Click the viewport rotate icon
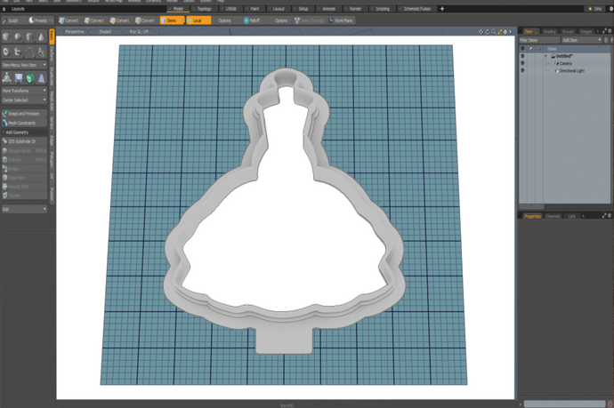The width and height of the screenshot is (614, 408). tap(488, 32)
